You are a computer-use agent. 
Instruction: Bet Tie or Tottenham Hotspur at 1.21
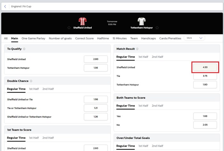click(x=96, y=108)
